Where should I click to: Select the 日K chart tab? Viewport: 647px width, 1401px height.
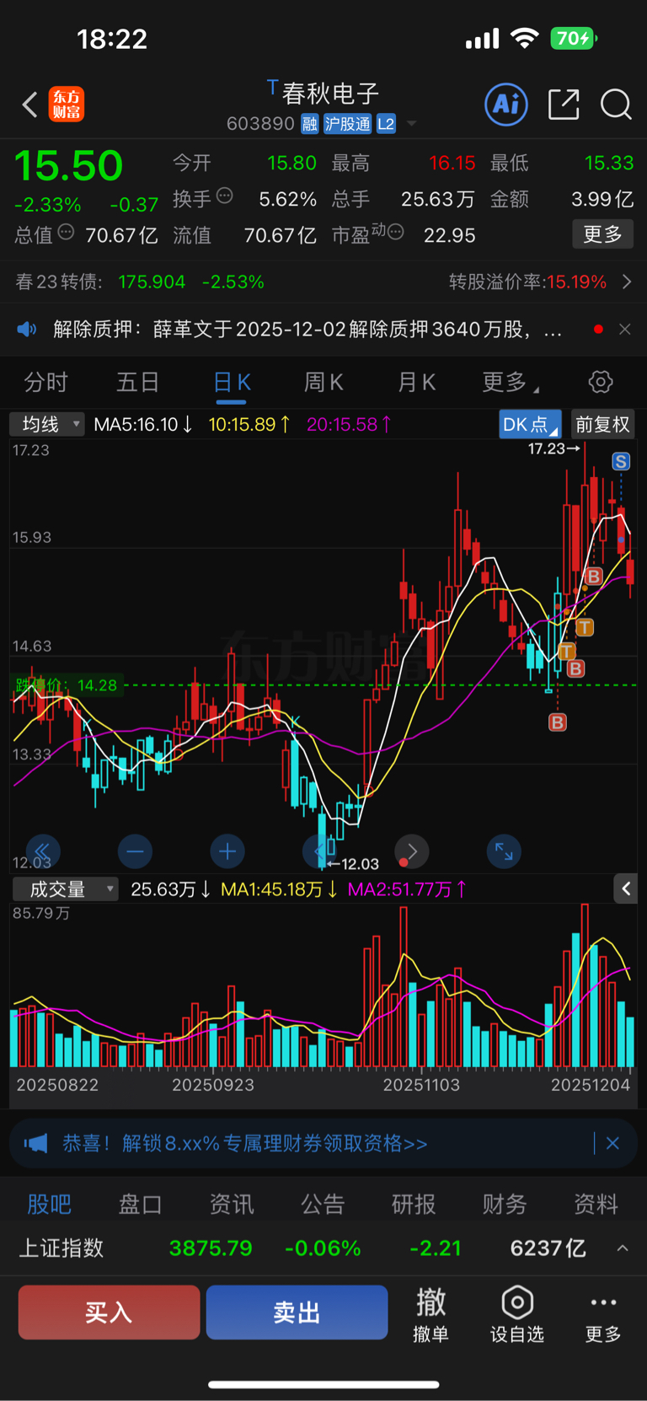coord(232,382)
